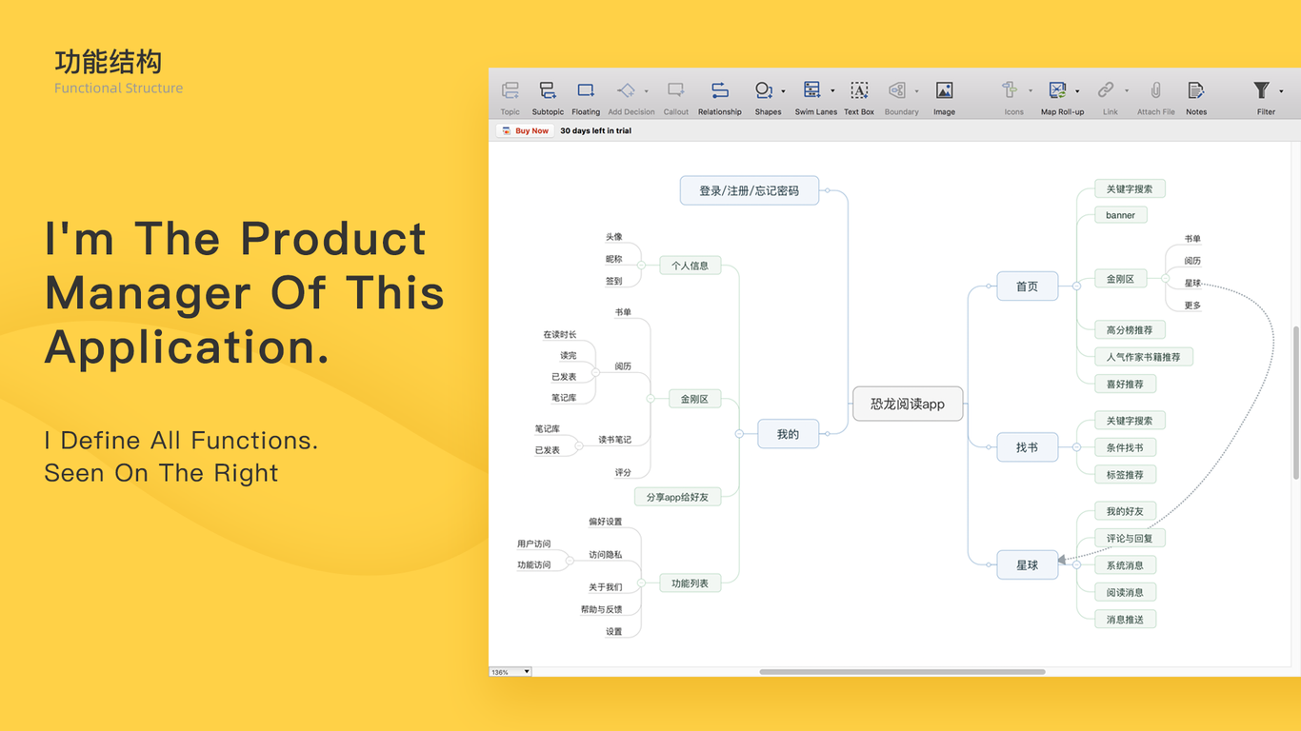Open the Boundary dropdown arrow

(917, 91)
